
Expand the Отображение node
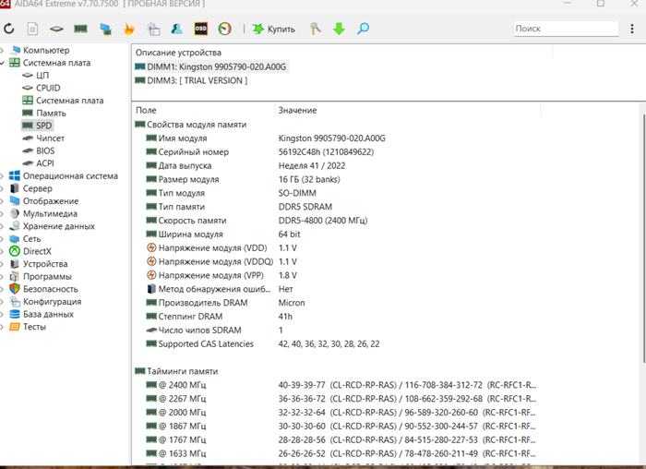click(x=2, y=201)
